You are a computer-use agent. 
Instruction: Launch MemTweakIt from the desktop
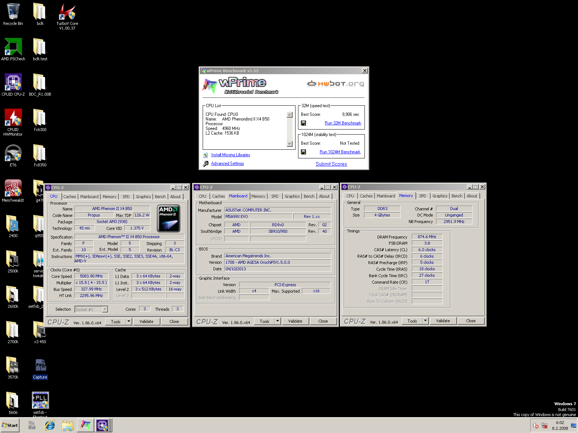pos(13,191)
